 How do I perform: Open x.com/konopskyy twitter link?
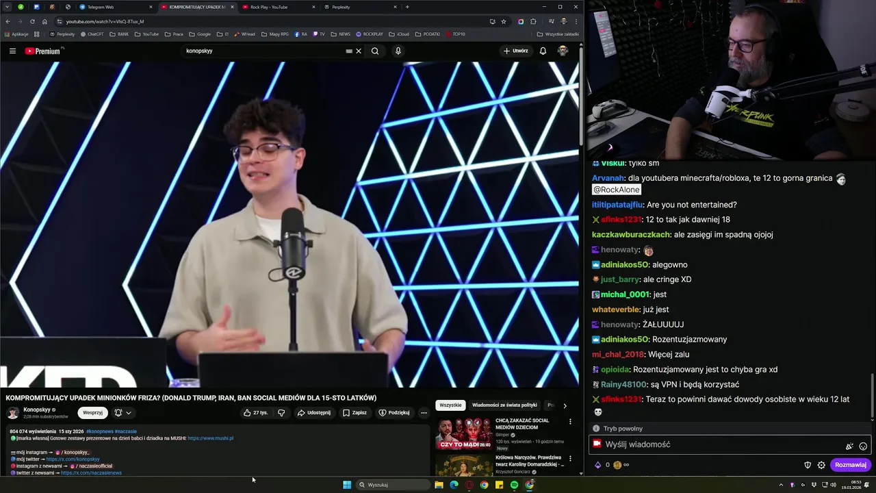[x=73, y=459]
